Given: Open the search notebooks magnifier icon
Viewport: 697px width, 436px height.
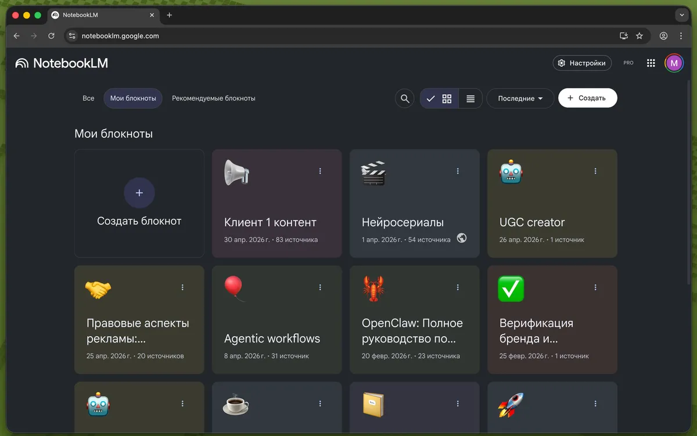Looking at the screenshot, I should pyautogui.click(x=405, y=99).
